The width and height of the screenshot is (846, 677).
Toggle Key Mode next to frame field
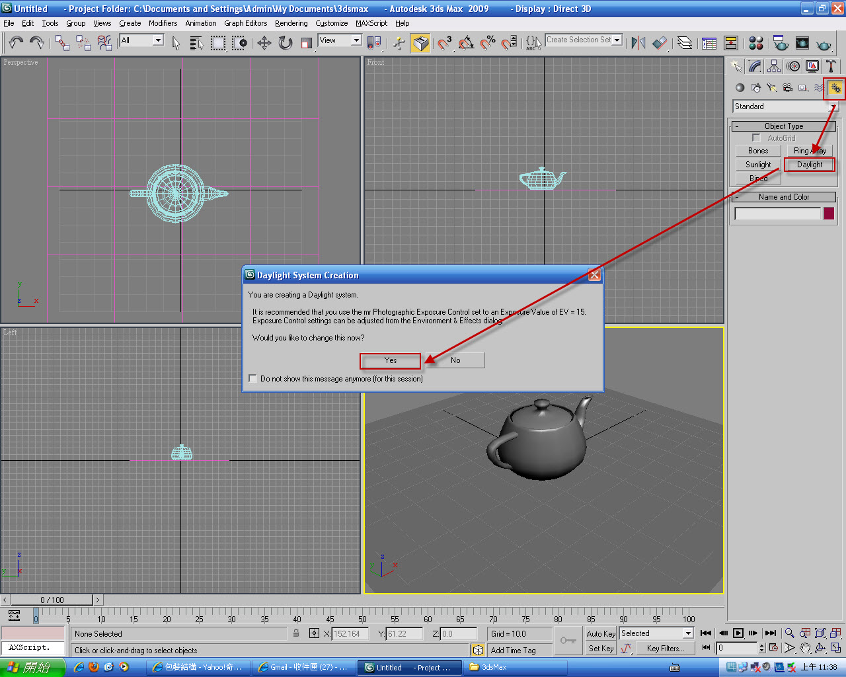(706, 648)
